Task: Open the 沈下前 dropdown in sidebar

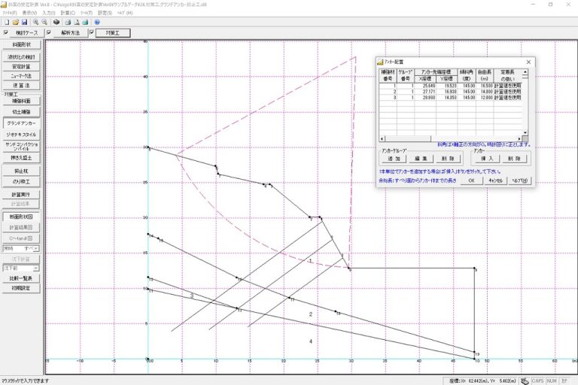Action: 38,268
